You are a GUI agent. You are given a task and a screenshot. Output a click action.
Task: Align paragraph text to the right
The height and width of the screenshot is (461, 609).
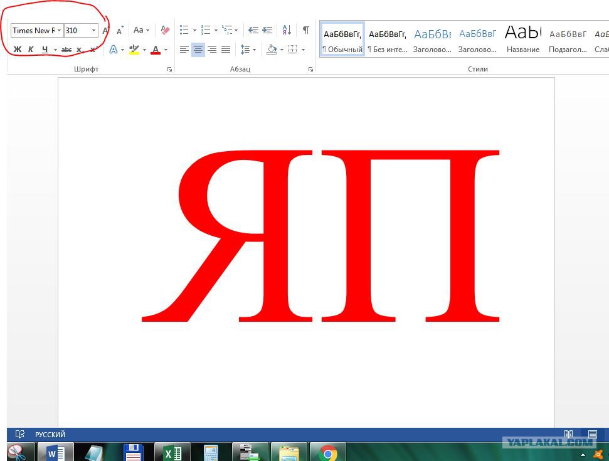point(212,50)
